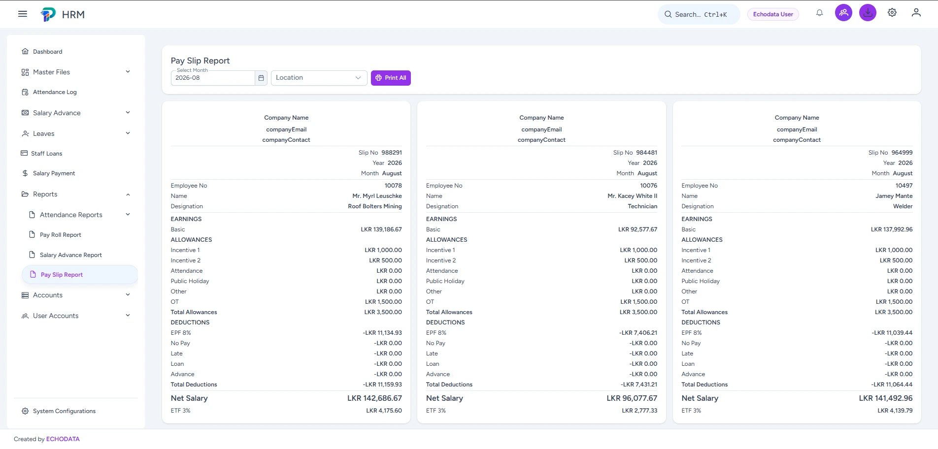
Task: Select the Pay Slip Report menu item
Action: coord(79,275)
